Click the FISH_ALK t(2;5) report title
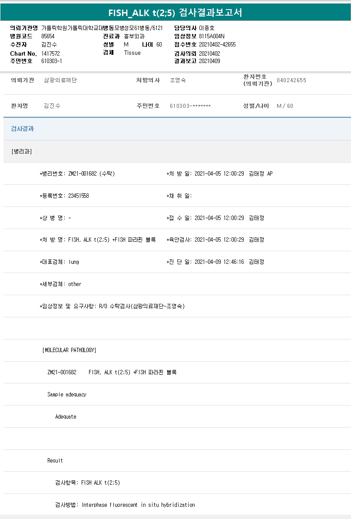 coord(175,13)
